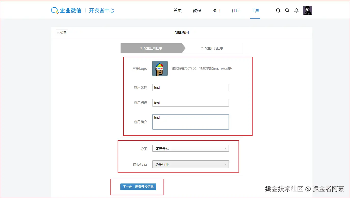Click the 应用简介 label

(141, 122)
